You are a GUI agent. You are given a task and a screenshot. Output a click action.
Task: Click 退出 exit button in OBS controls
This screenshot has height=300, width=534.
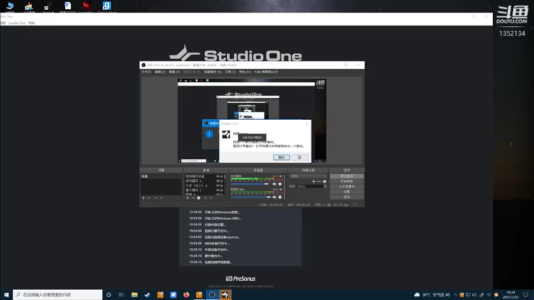(346, 197)
